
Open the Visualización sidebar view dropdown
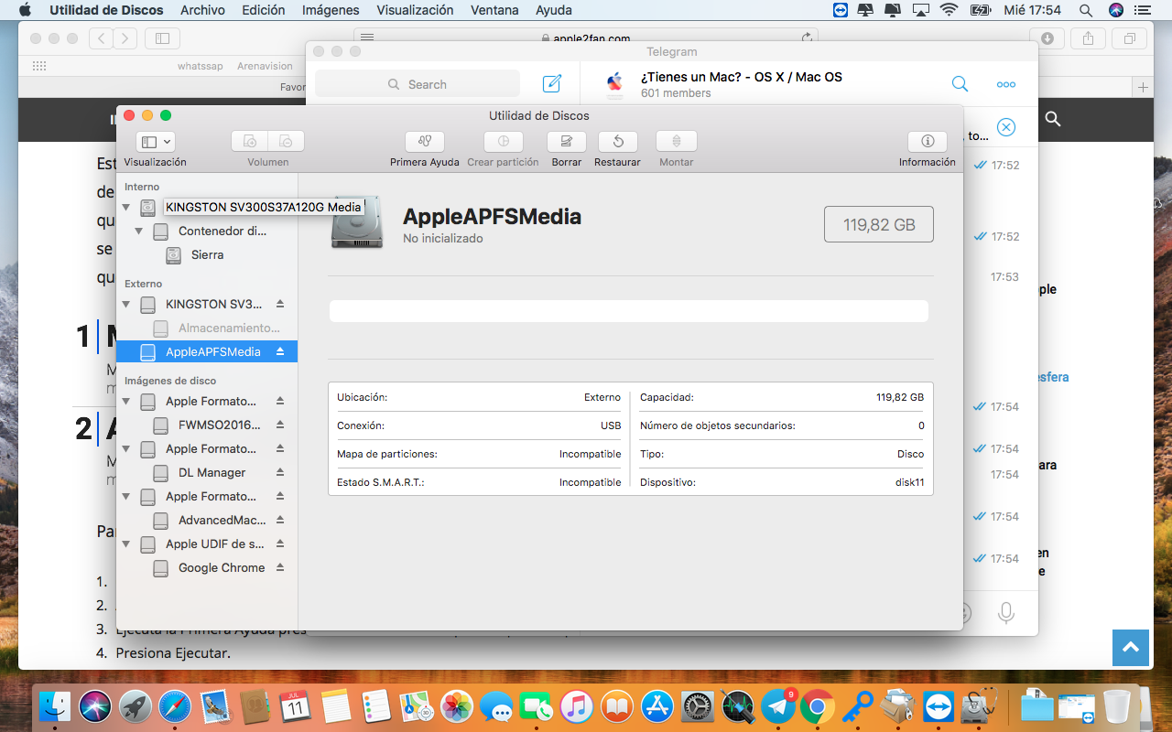155,142
